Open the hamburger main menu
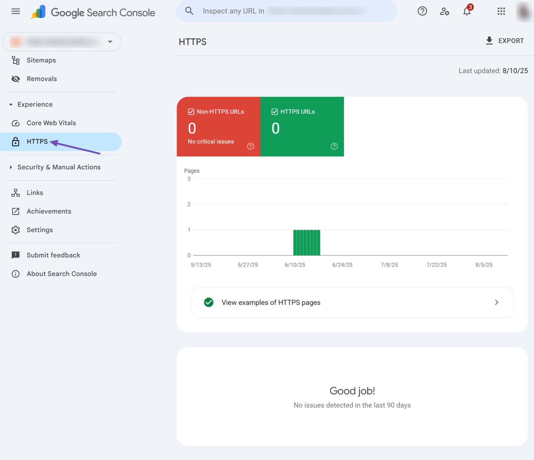 pyautogui.click(x=16, y=11)
